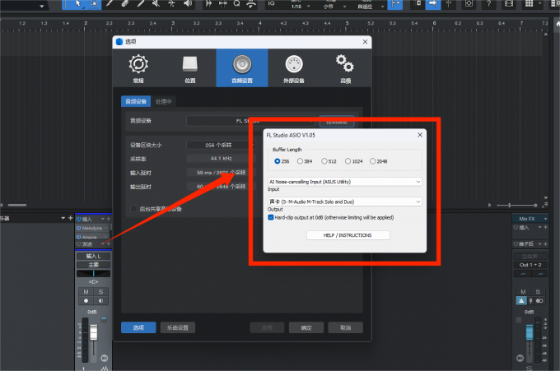Open the audio device FL Studio dropdown
Viewport: 560px width, 371px height.
tap(250, 121)
